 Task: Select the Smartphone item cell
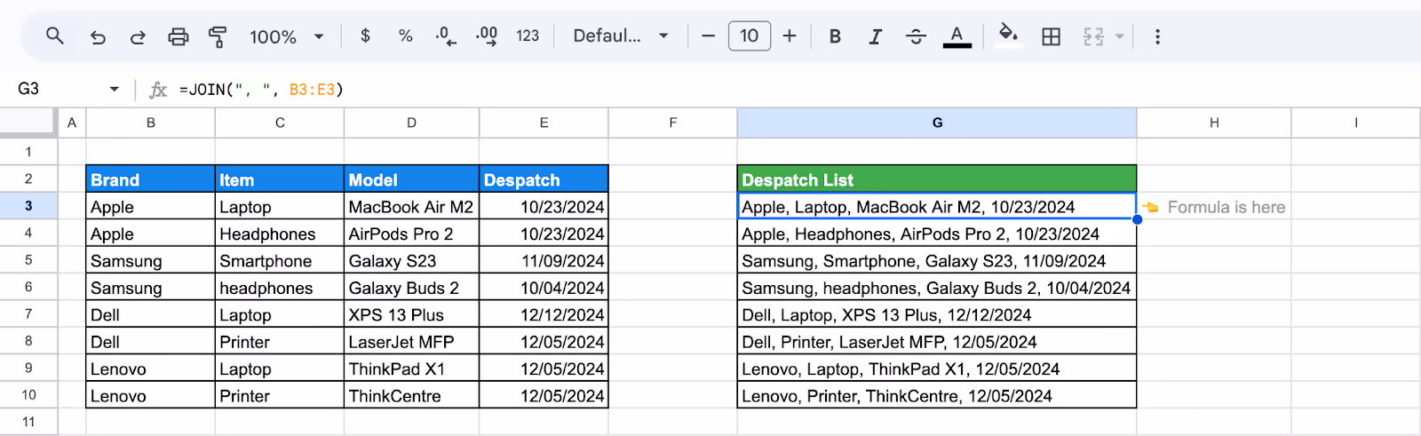(x=280, y=261)
